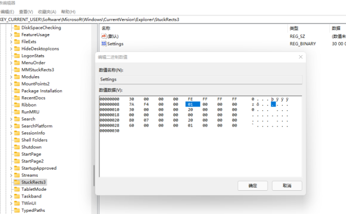This screenshot has width=346, height=214.
Task: Open the 编辑(E) menu
Action: pyautogui.click(x=7, y=12)
